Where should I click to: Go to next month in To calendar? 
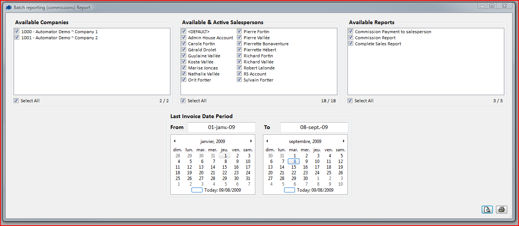click(x=343, y=141)
